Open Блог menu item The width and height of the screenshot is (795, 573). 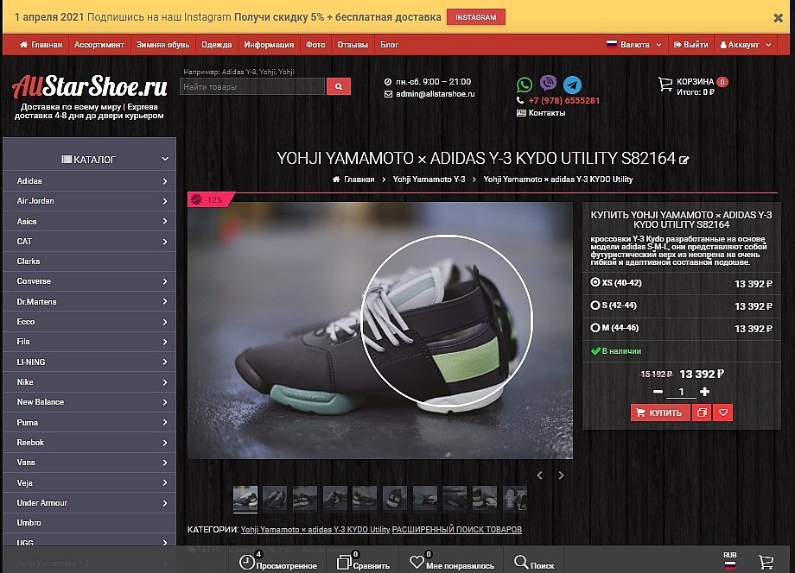click(390, 45)
